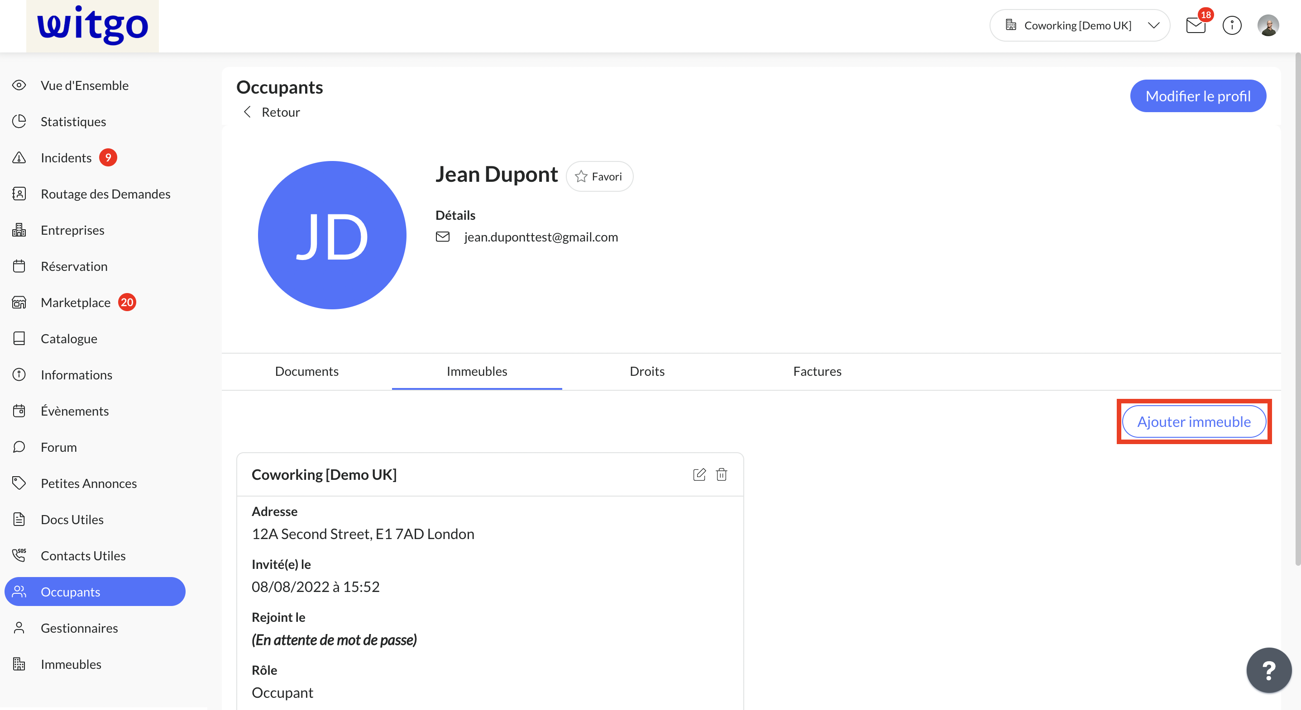Viewport: 1301px width, 710px height.
Task: Toggle the Favori star for Jean Dupont
Action: click(x=599, y=176)
